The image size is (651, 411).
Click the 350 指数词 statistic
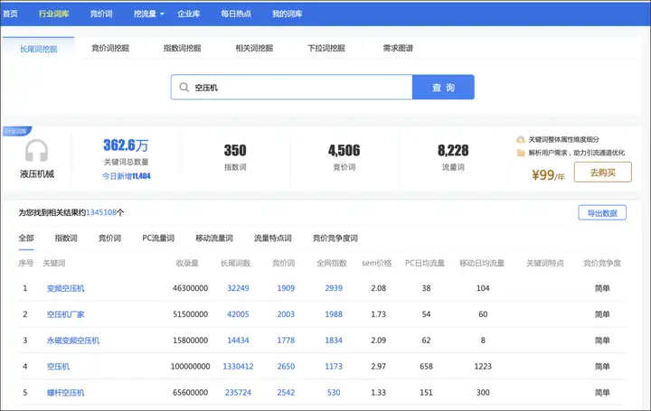pos(235,157)
